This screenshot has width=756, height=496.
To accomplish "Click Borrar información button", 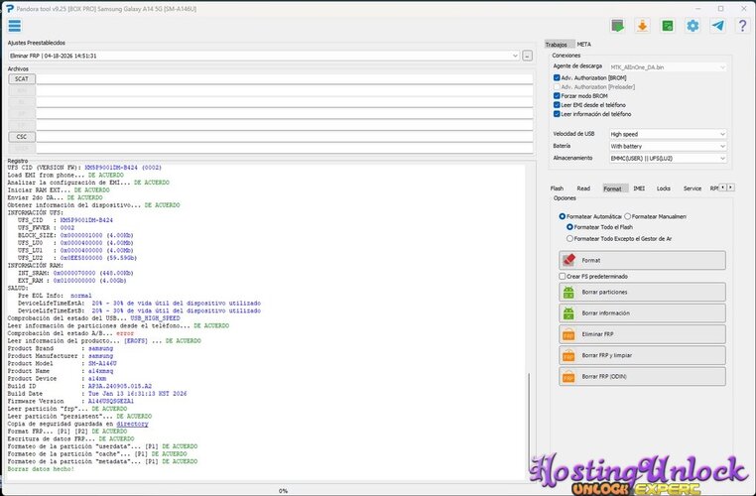I will pyautogui.click(x=642, y=313).
